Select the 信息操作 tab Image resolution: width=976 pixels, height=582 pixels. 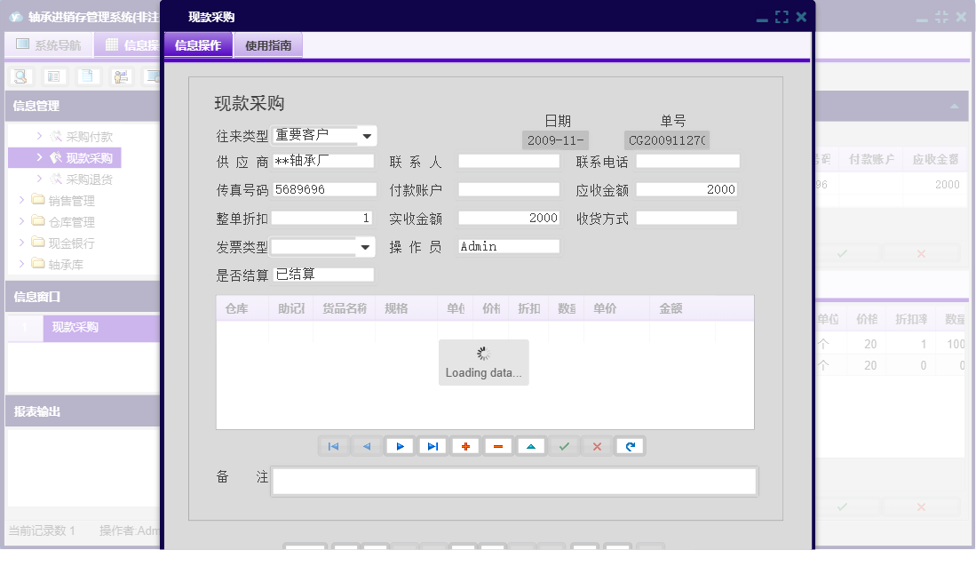coord(197,44)
